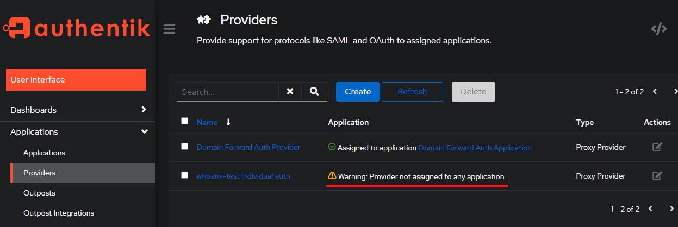678x227 pixels.
Task: Open Outposts in the sidebar
Action: click(x=39, y=193)
